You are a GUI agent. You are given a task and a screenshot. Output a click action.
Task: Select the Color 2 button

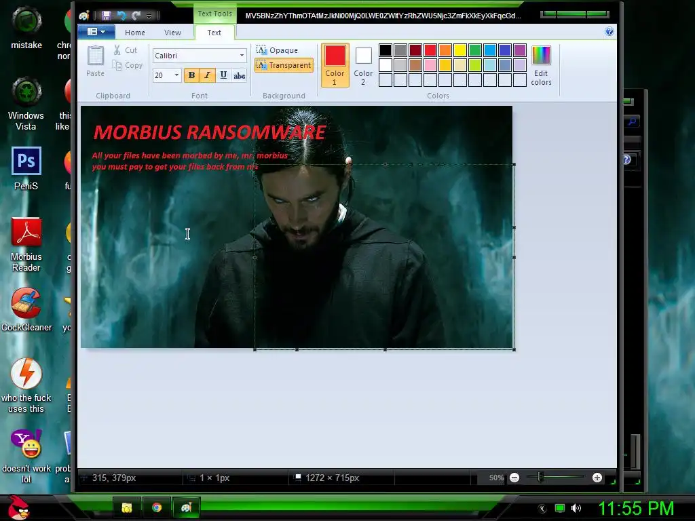pyautogui.click(x=363, y=64)
